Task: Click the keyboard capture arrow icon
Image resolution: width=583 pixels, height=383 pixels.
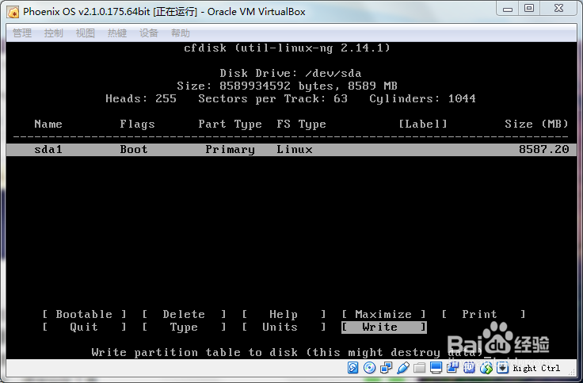Action: pyautogui.click(x=502, y=368)
